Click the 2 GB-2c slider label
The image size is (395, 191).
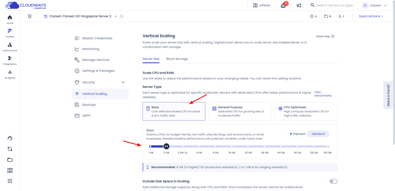(182, 153)
